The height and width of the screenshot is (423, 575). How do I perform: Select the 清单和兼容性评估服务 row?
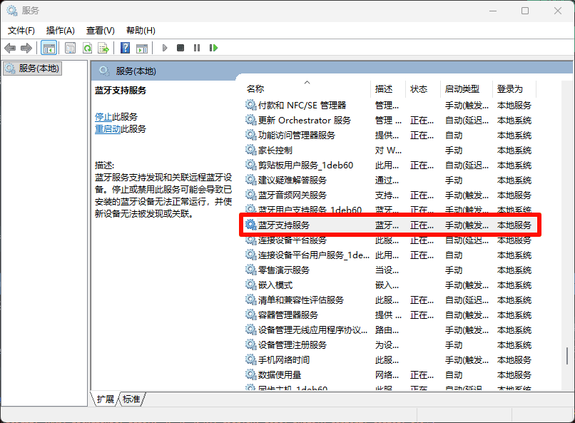pyautogui.click(x=390, y=300)
